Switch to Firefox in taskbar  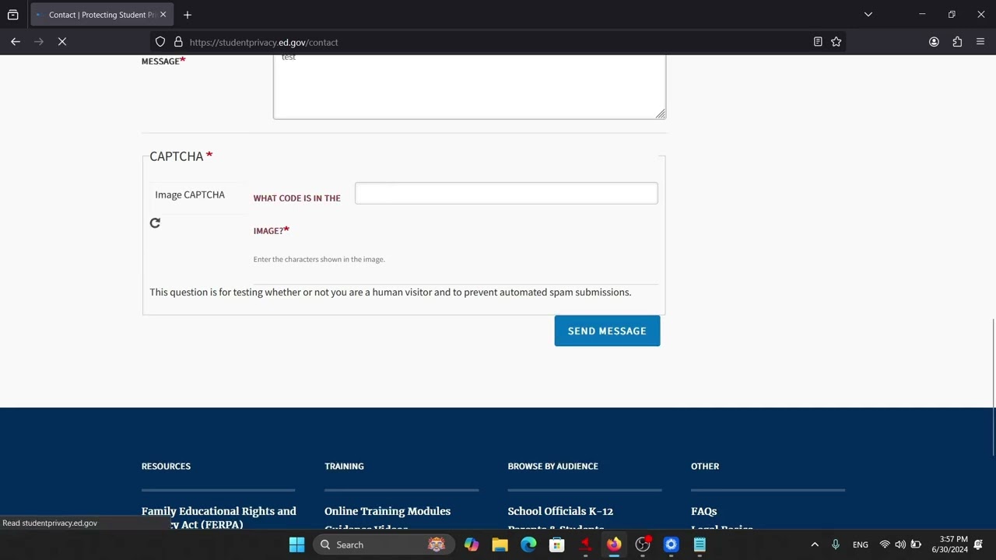coord(614,544)
